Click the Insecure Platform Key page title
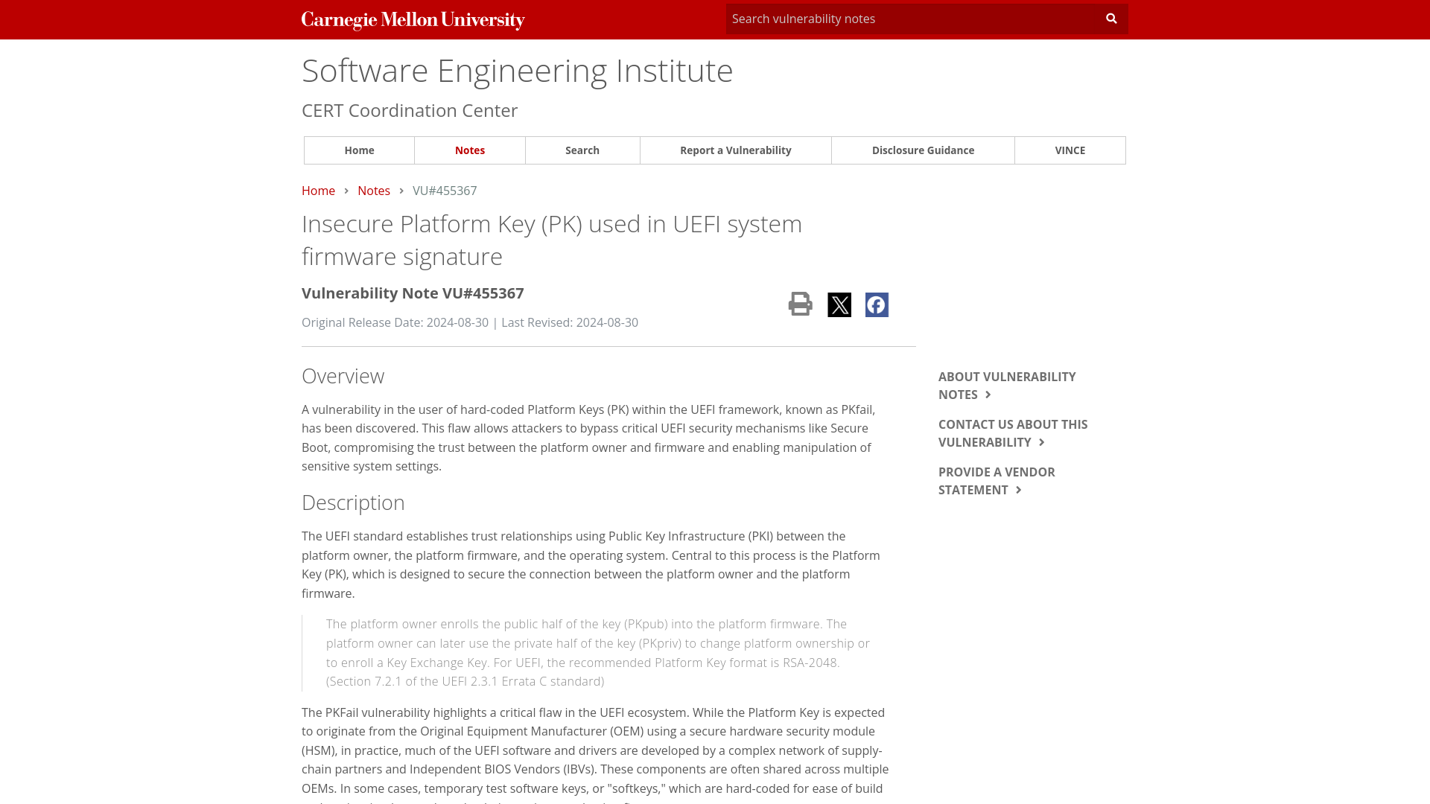Screen dimensions: 1430x804 [552, 240]
